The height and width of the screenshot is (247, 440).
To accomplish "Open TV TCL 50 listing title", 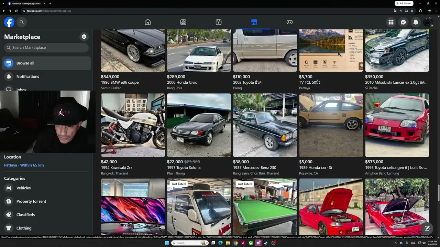I will coord(310,82).
